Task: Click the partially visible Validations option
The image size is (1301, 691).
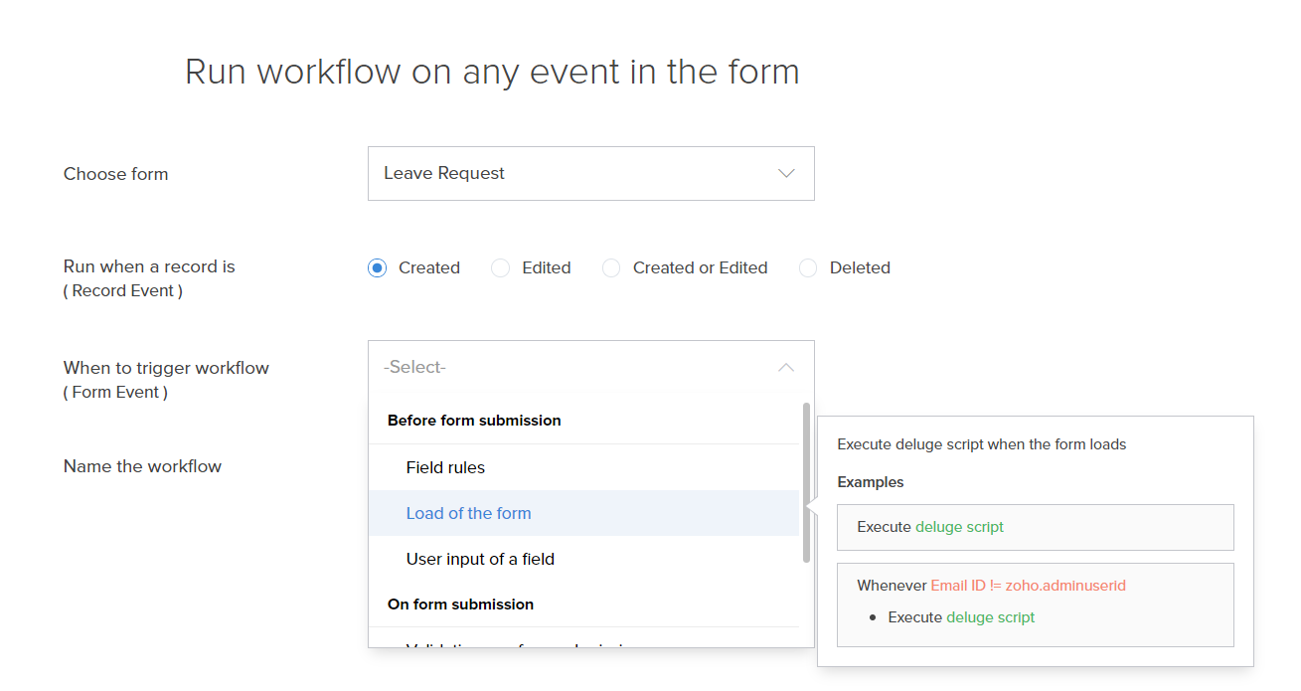Action: (x=517, y=644)
